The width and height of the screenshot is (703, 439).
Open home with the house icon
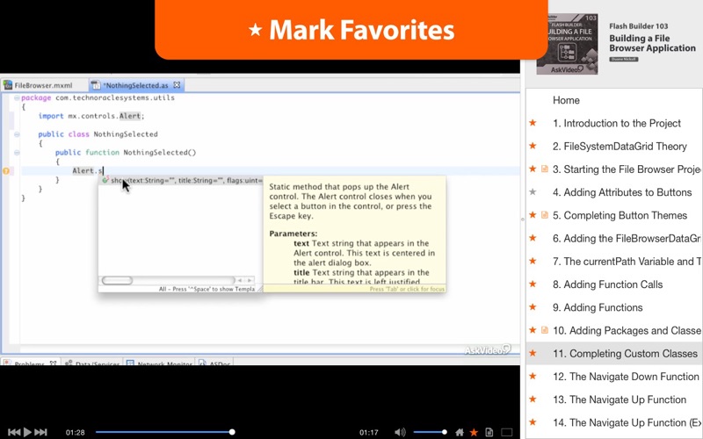pos(460,432)
